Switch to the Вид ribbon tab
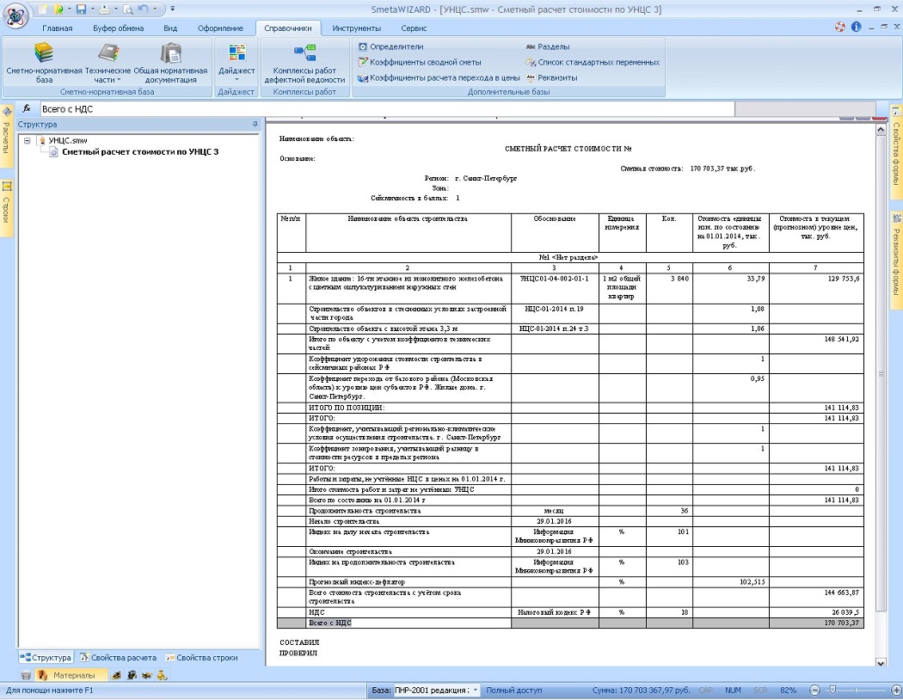Screen dimensions: 903x700 pyautogui.click(x=170, y=28)
